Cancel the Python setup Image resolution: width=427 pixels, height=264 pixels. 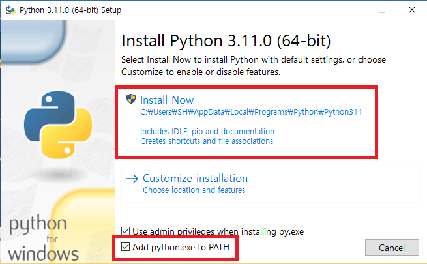[392, 248]
